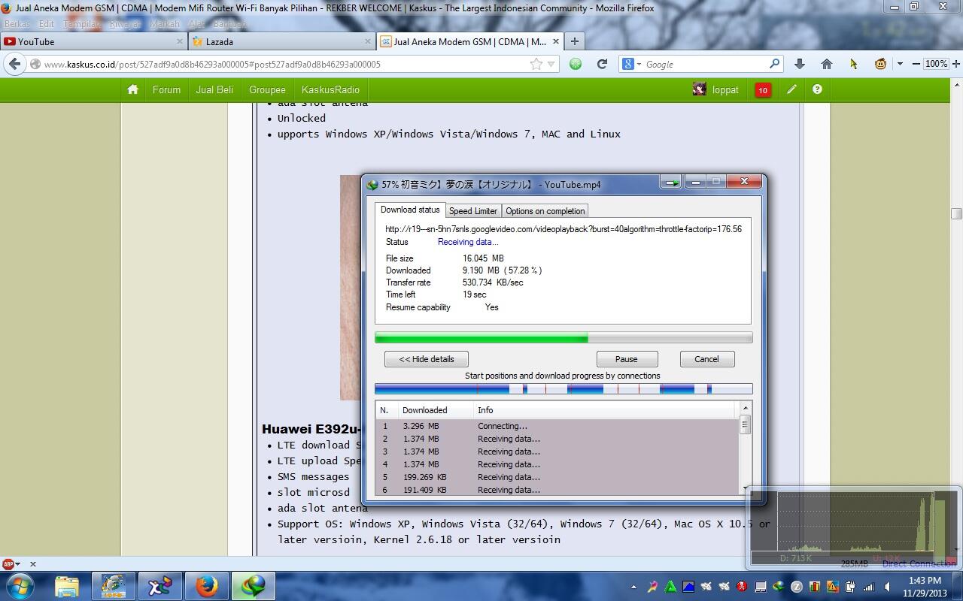The height and width of the screenshot is (601, 963).
Task: Pause the download
Action: point(627,359)
